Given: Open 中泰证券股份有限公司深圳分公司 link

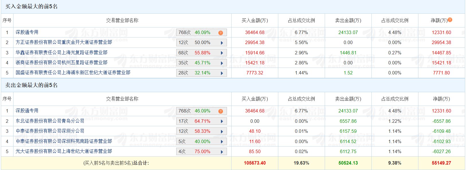Looking at the screenshot, I should click(x=50, y=131).
